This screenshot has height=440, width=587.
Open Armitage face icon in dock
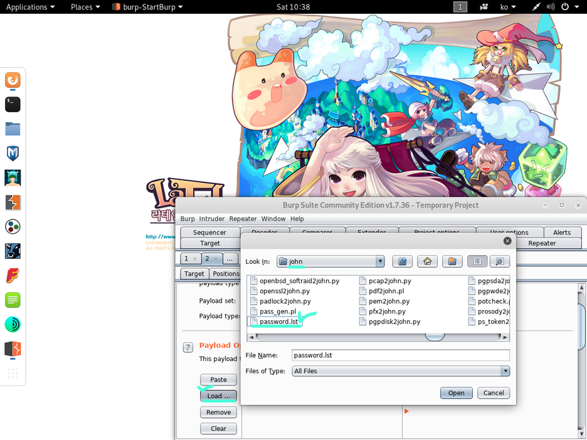(13, 178)
